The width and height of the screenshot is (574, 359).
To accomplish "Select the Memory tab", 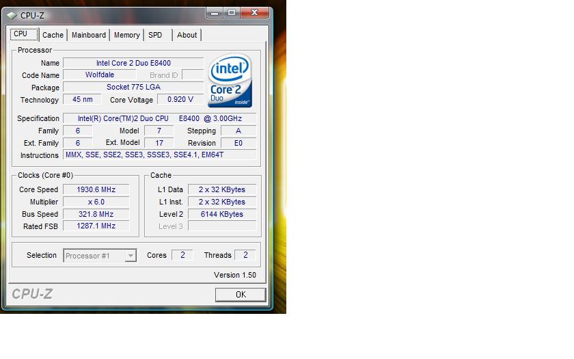I will tap(126, 35).
